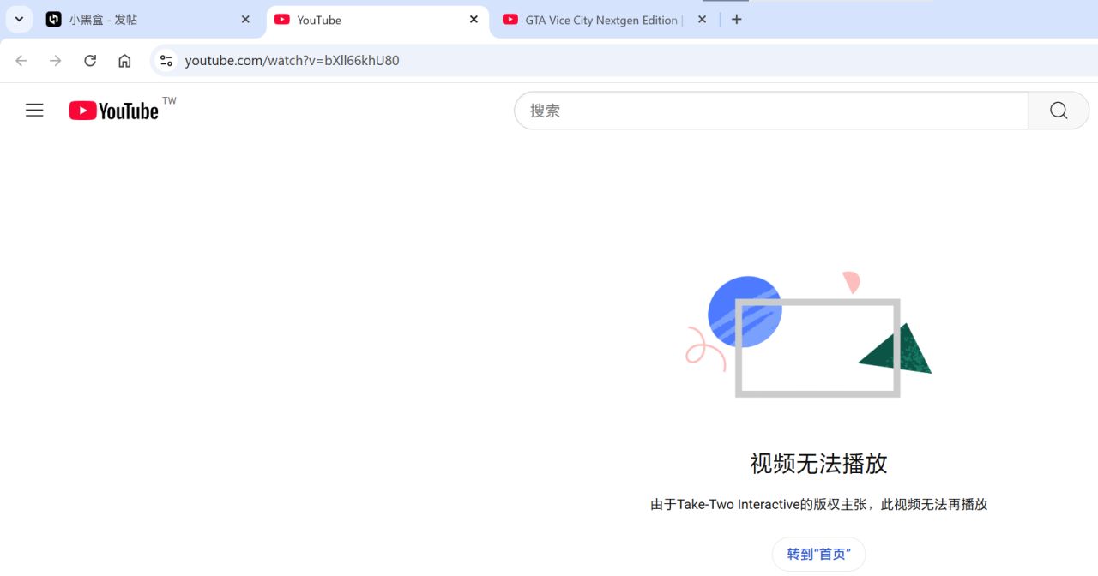Close the 小黑盒 - 发帖 tab

pyautogui.click(x=245, y=19)
